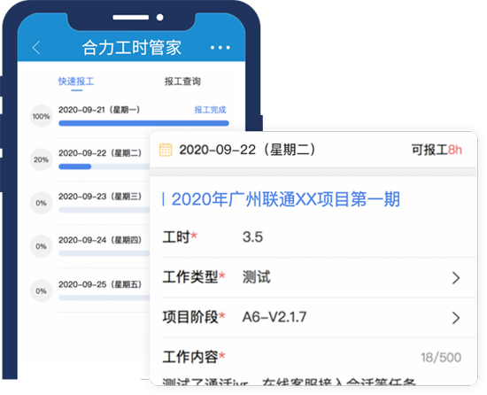Expand the 工作类型 chevron
Screen dimensions: 487x395
tap(456, 278)
